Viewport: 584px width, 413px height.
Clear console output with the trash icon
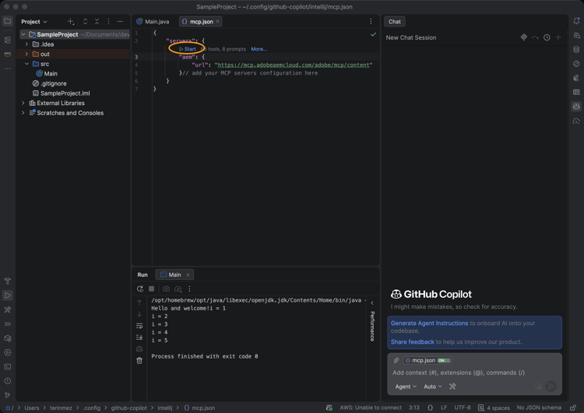click(139, 360)
